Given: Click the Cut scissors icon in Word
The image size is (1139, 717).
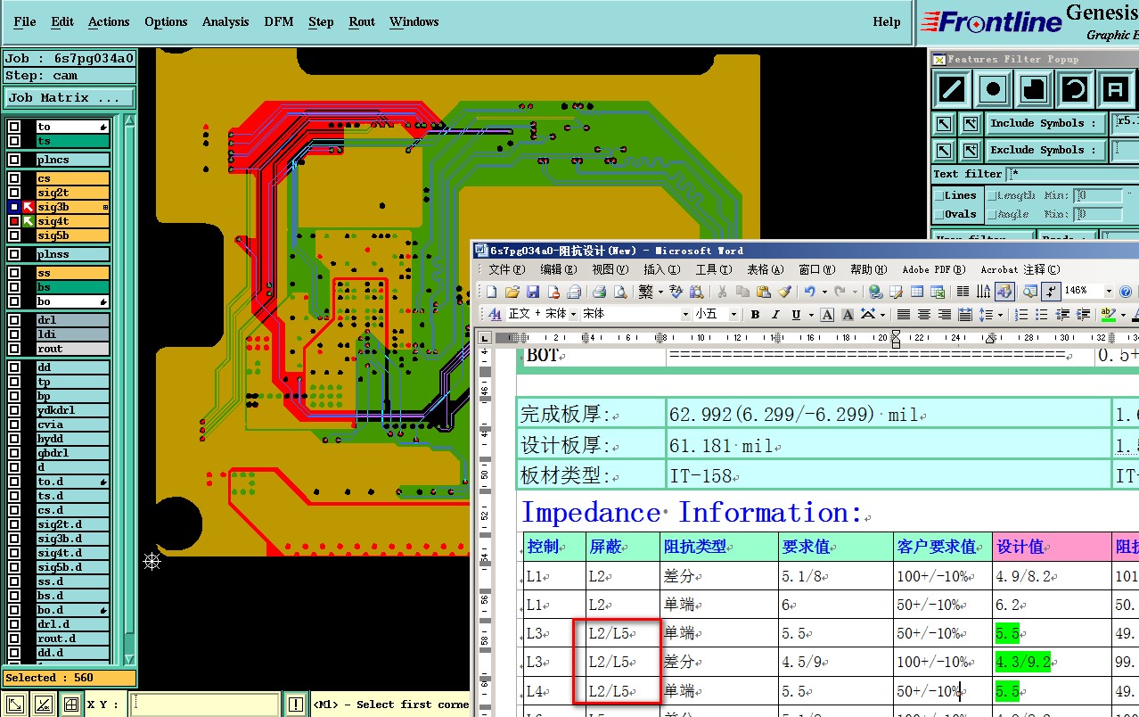Looking at the screenshot, I should coord(722,292).
